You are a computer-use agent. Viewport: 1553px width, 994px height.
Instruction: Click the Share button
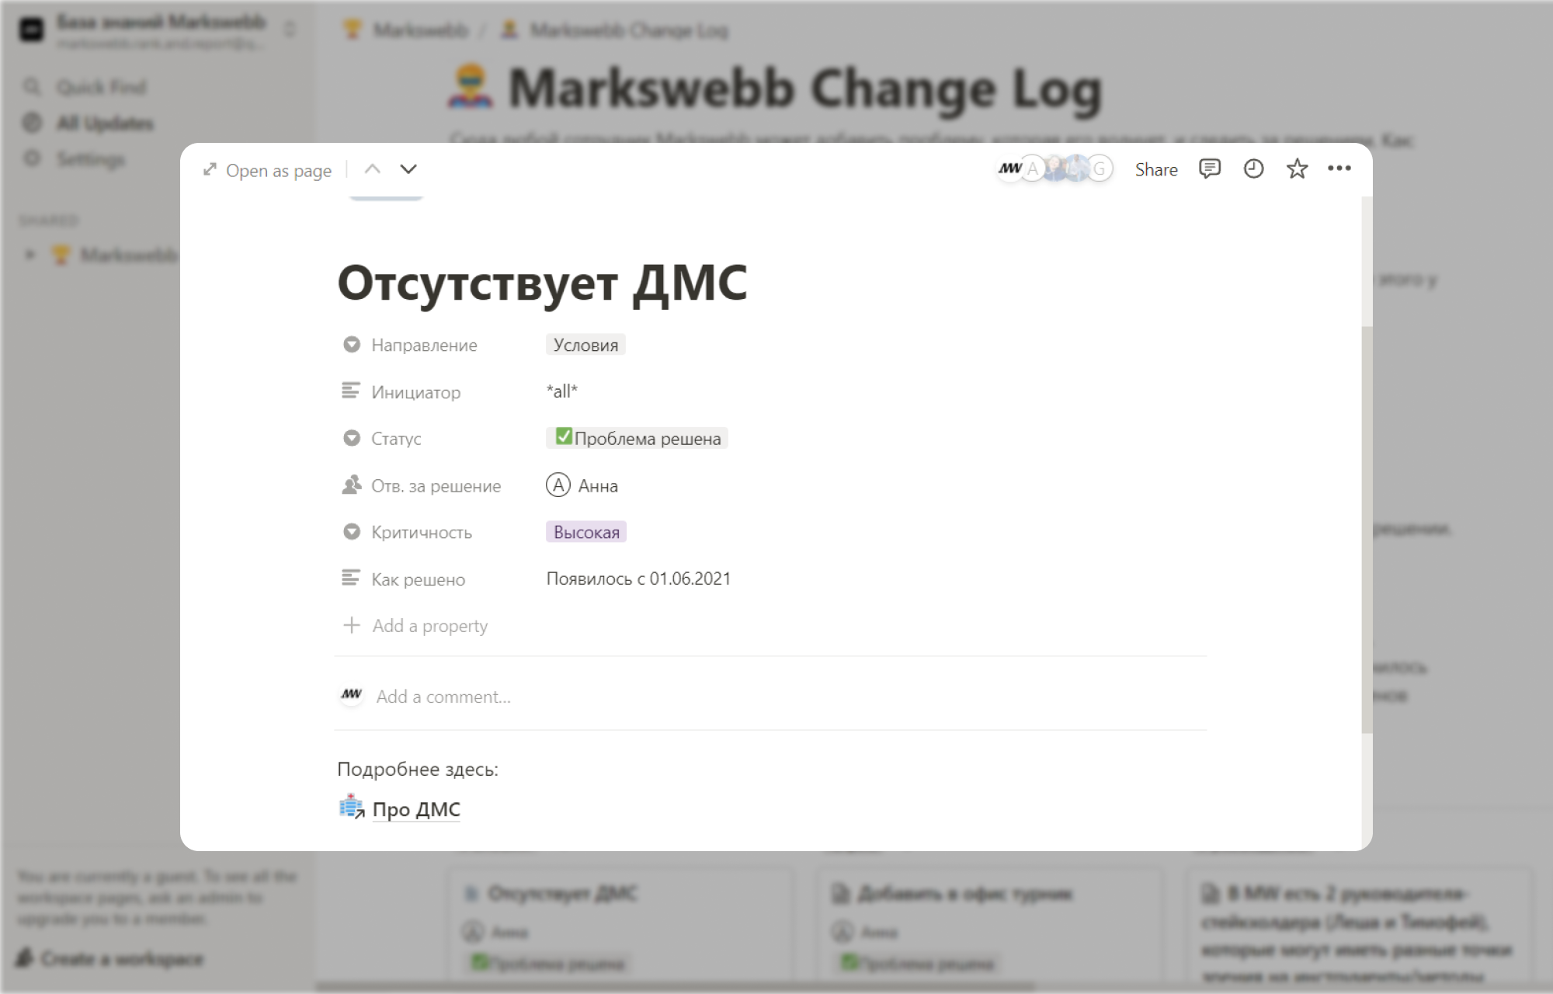click(1156, 169)
